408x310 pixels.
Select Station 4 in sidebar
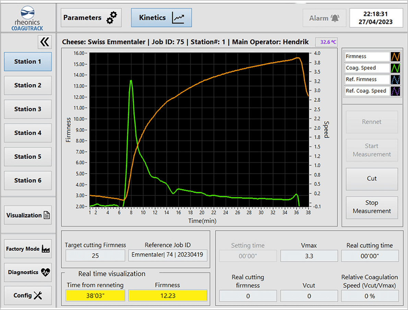[x=28, y=133]
